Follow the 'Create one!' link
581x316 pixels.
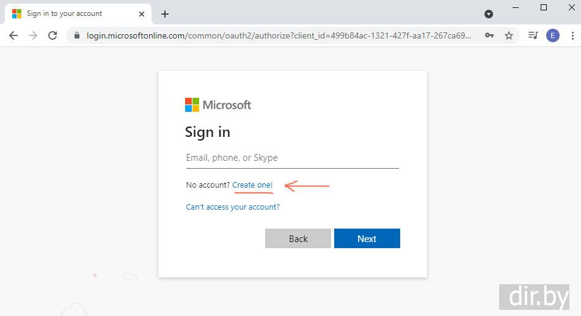click(x=252, y=185)
